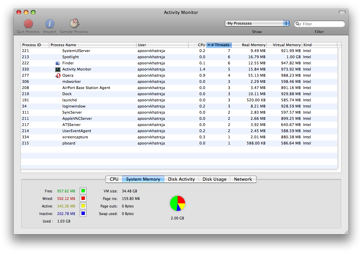Select the ATSServer process row
This screenshot has height=253, width=362.
point(179,125)
